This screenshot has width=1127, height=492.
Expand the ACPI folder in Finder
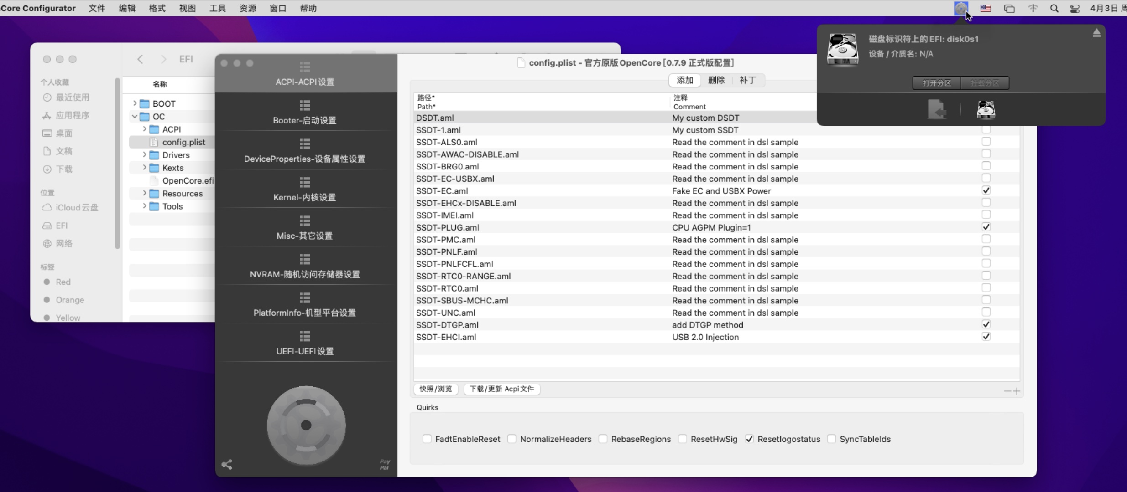144,129
